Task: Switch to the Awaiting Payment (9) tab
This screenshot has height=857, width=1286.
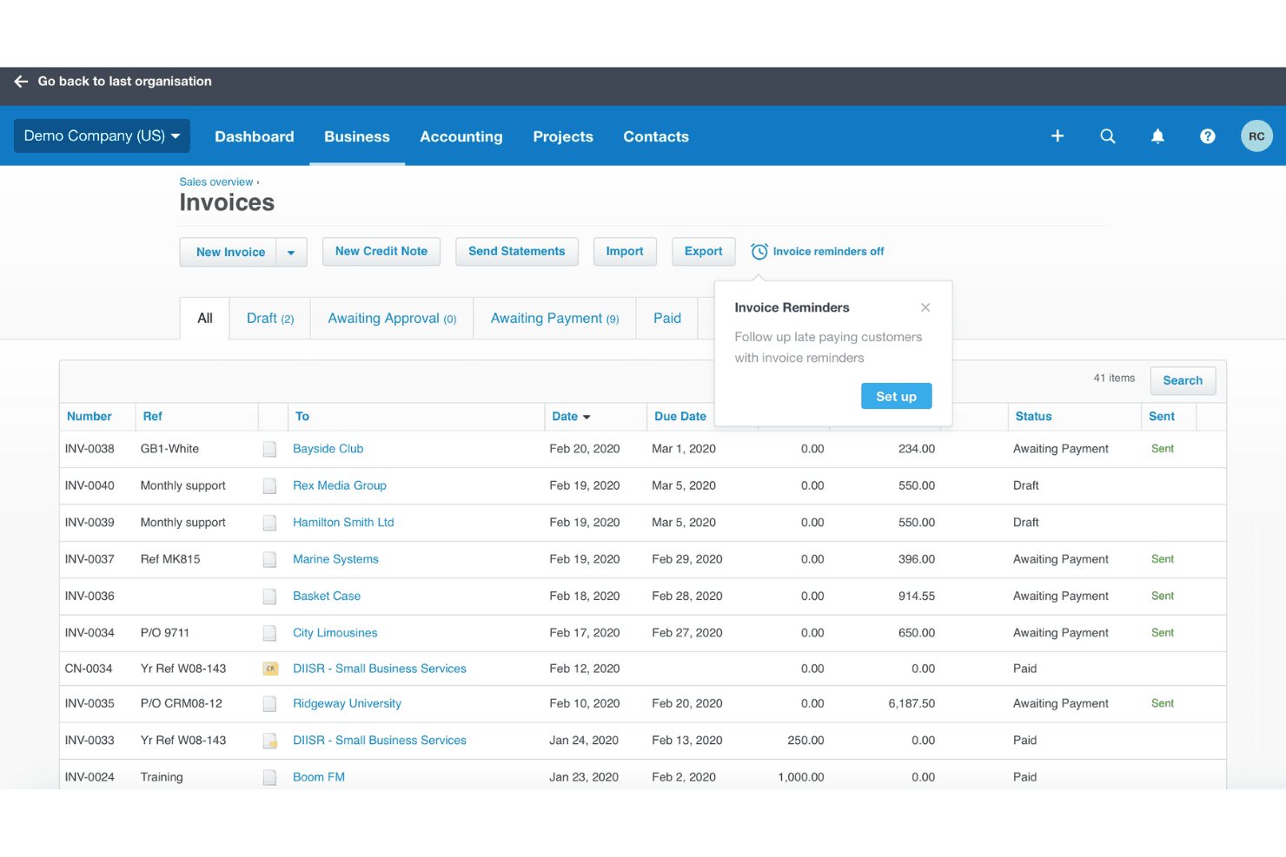Action: pos(554,319)
